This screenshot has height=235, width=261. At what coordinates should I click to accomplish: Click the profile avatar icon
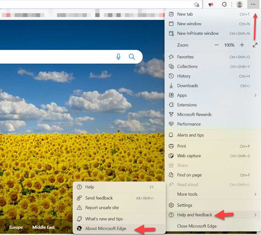[x=239, y=4]
